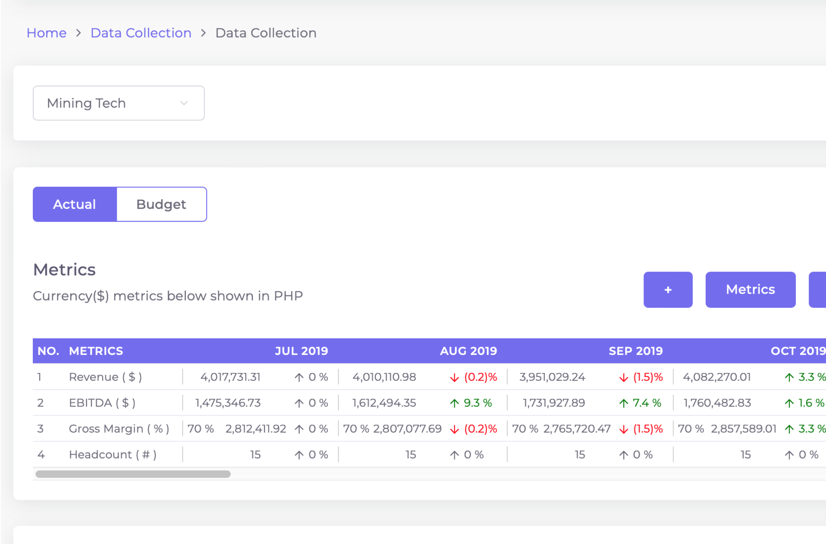Click the Metrics button

pos(750,290)
